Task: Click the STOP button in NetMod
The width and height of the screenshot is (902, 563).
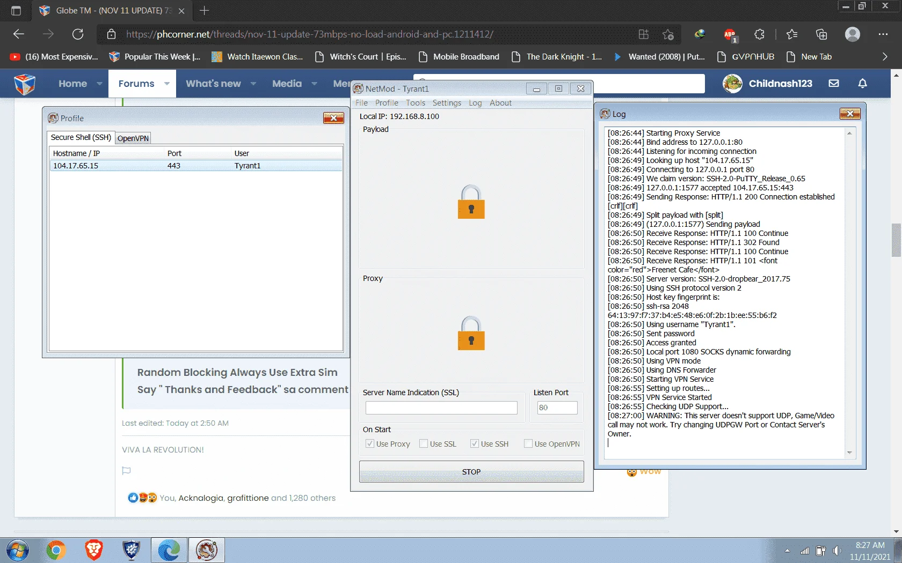Action: coord(471,472)
